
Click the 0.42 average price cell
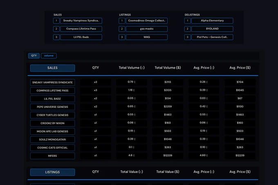coord(204,107)
